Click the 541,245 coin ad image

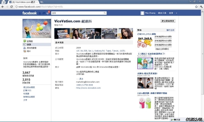145,42
